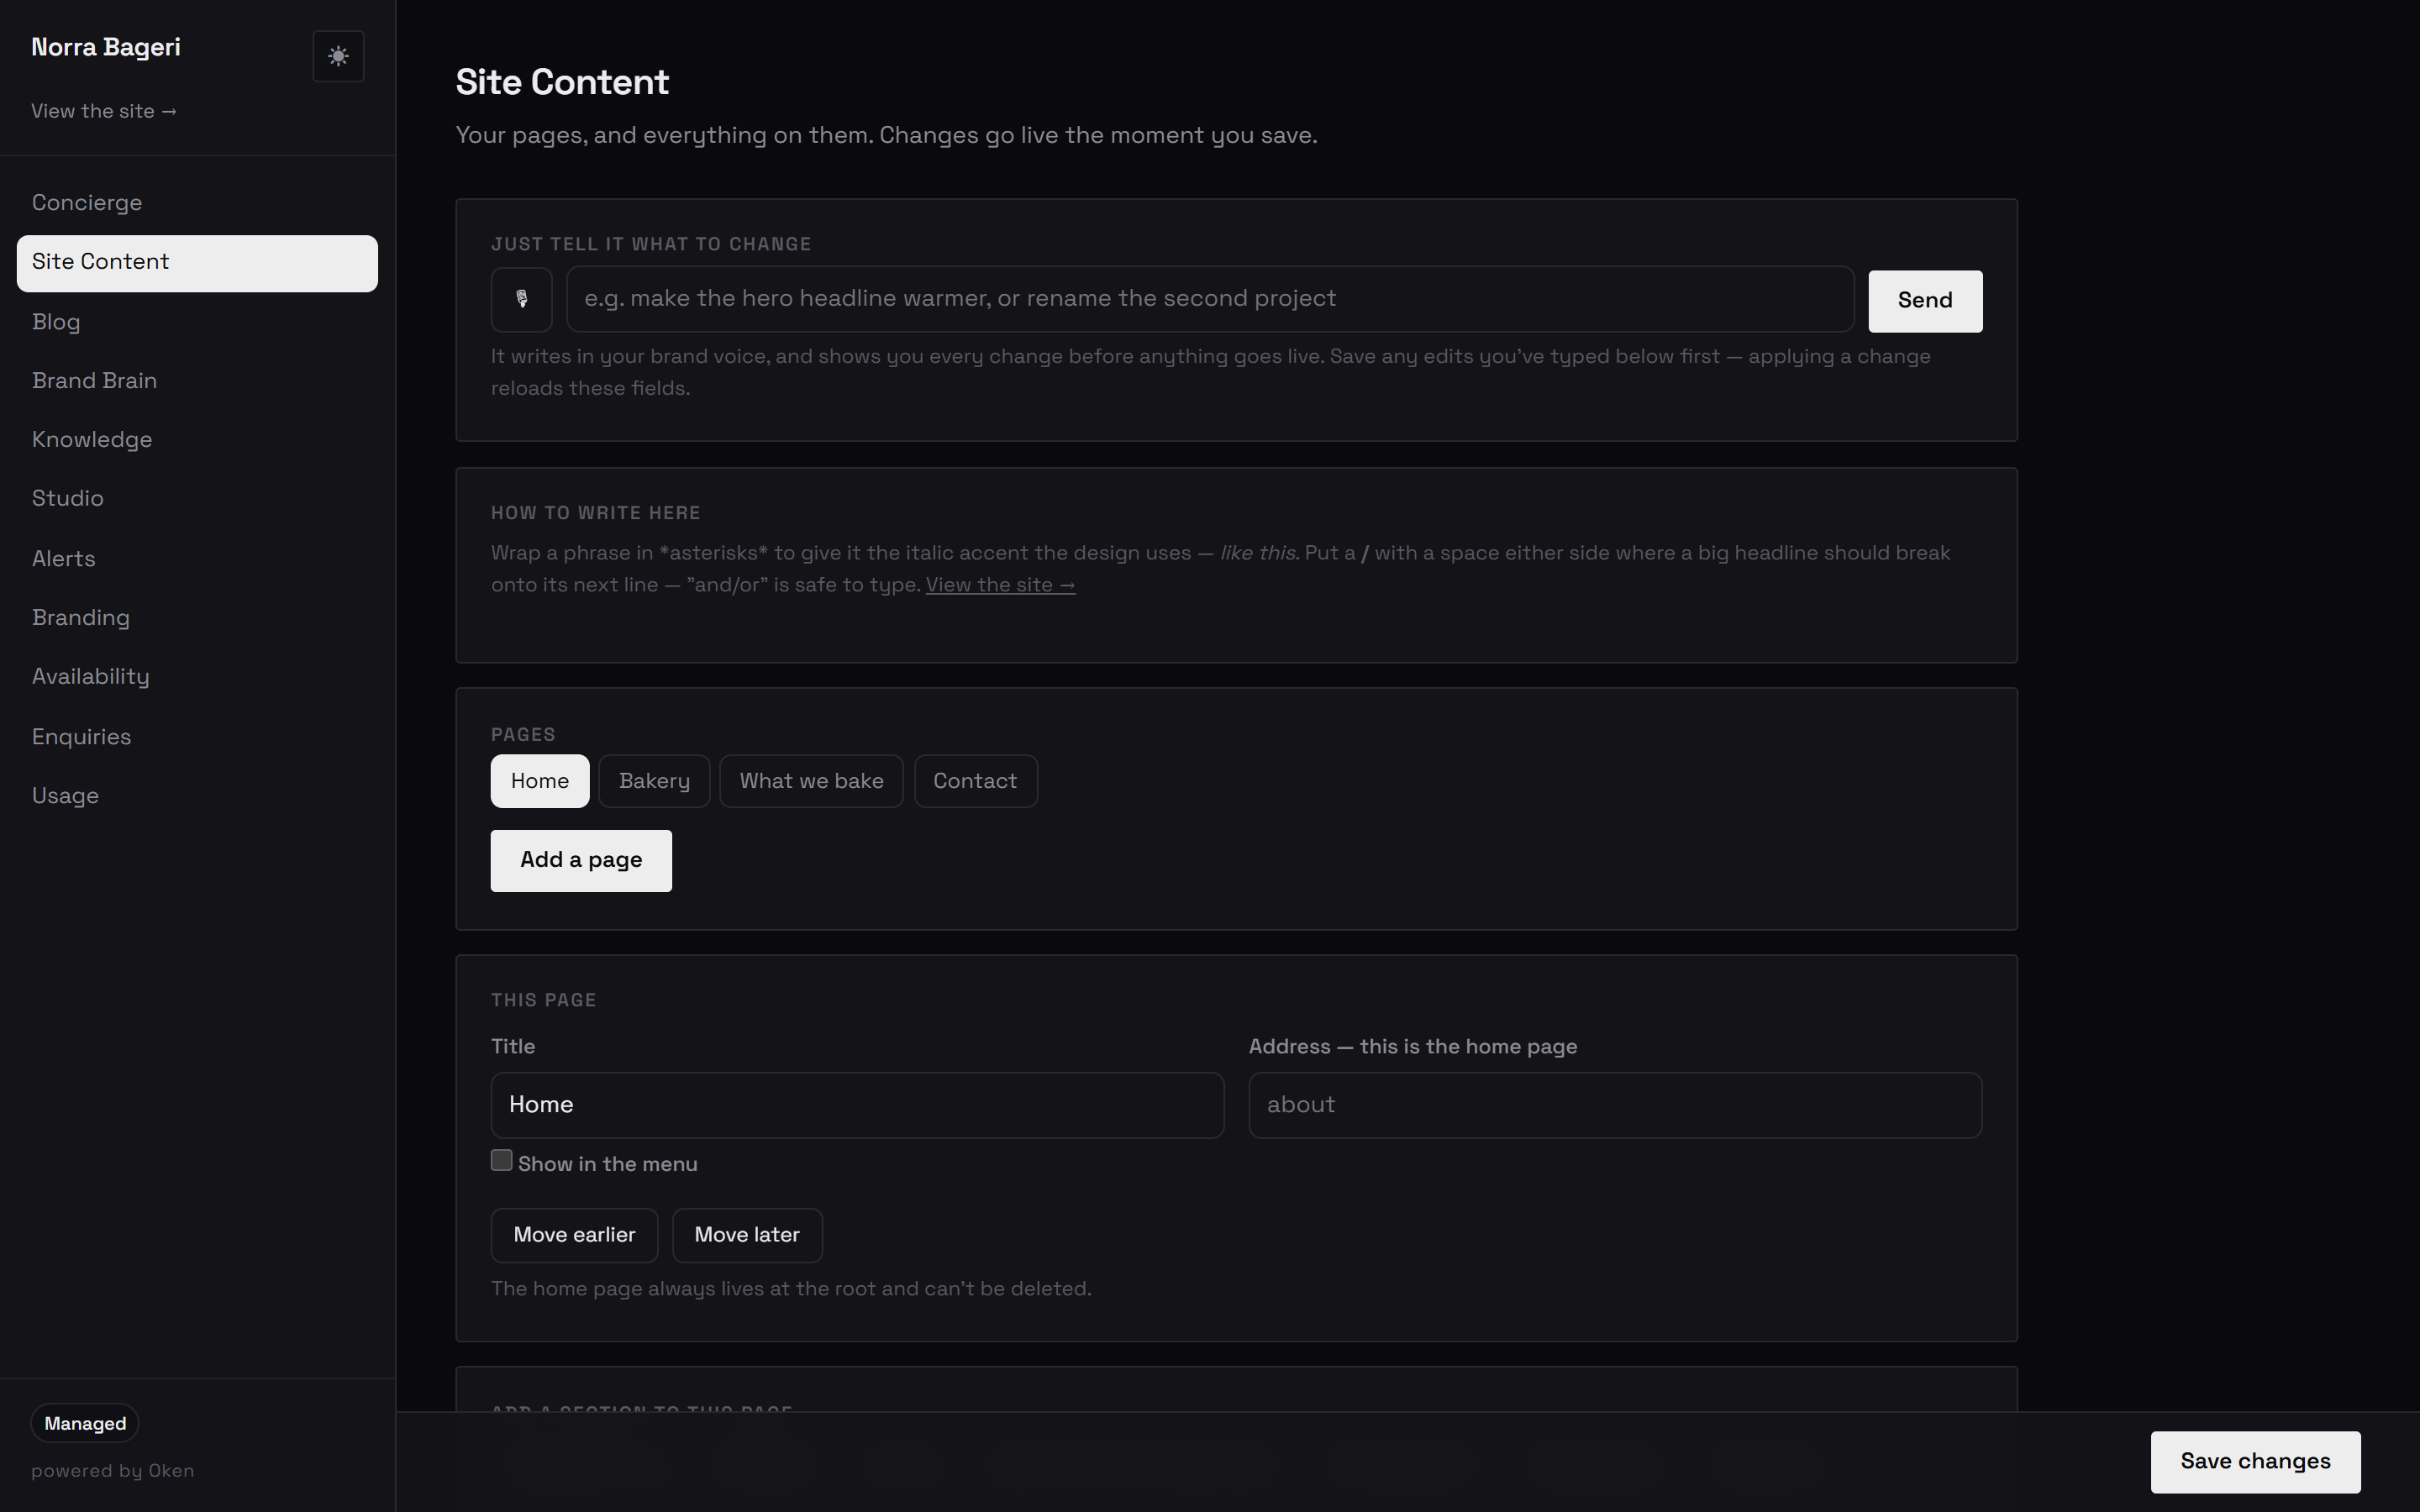Open the Concierge section

click(x=197, y=203)
